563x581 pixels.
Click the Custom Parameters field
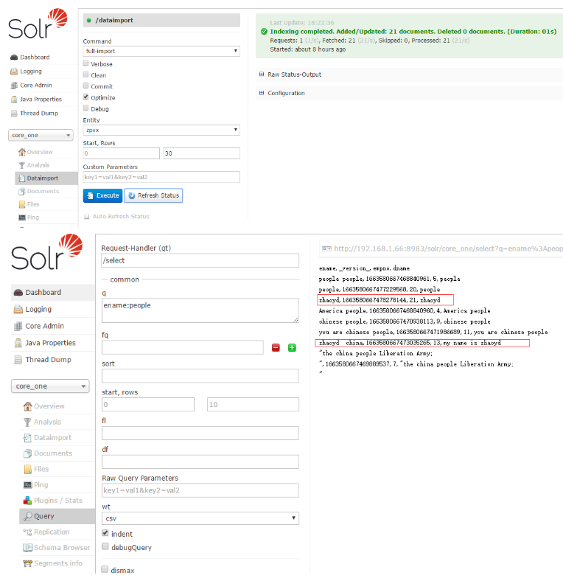point(161,177)
